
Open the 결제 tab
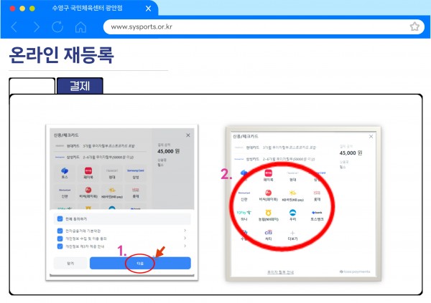(80, 86)
